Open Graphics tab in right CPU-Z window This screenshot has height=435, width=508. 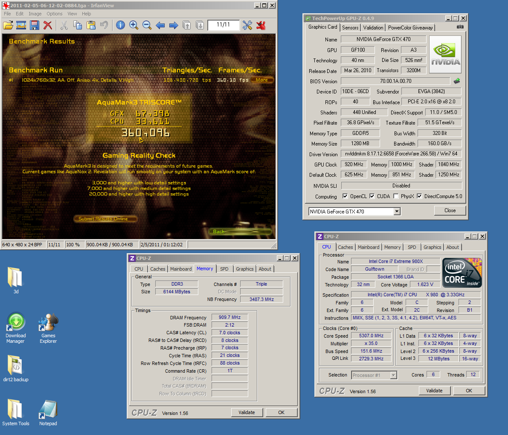click(432, 247)
